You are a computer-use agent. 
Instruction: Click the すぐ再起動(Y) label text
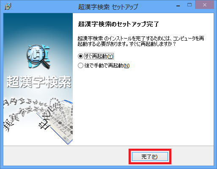[99, 56]
